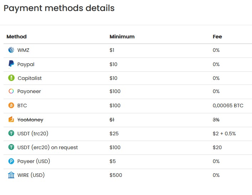Click the Paypal logo icon
This screenshot has height=195, width=252.
[11, 64]
